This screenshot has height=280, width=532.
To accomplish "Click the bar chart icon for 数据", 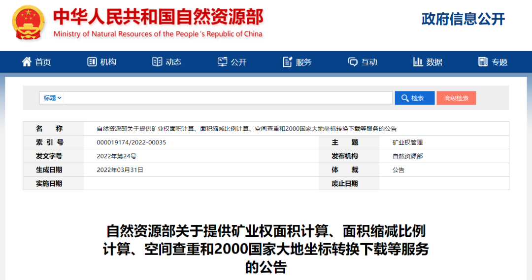I will click(418, 62).
